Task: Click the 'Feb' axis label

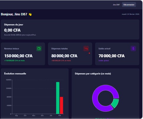Action: coord(60,115)
